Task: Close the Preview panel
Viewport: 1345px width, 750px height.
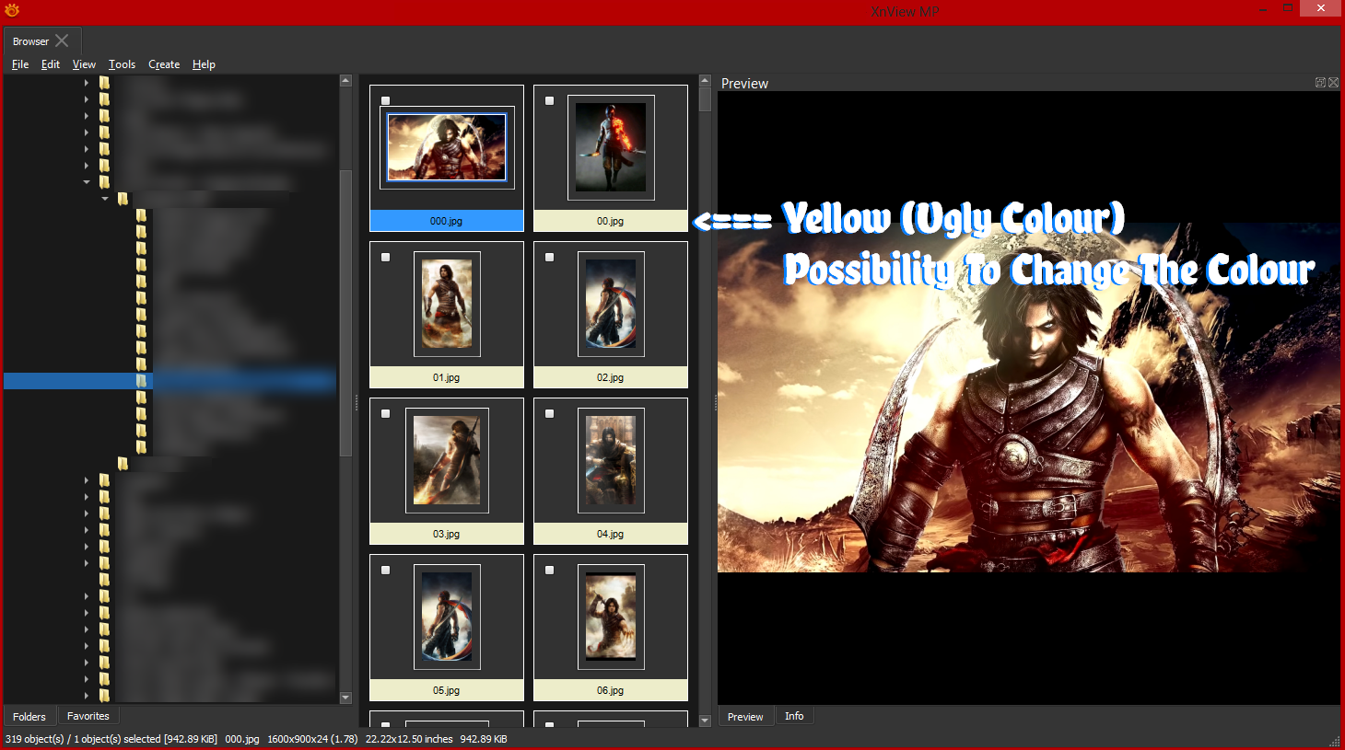Action: [x=1333, y=83]
